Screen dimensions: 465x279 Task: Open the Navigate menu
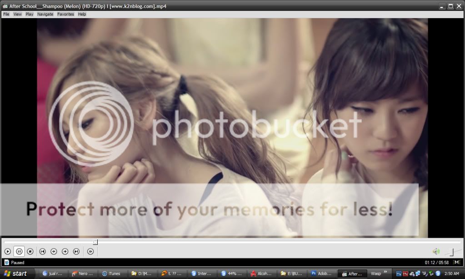(x=45, y=14)
